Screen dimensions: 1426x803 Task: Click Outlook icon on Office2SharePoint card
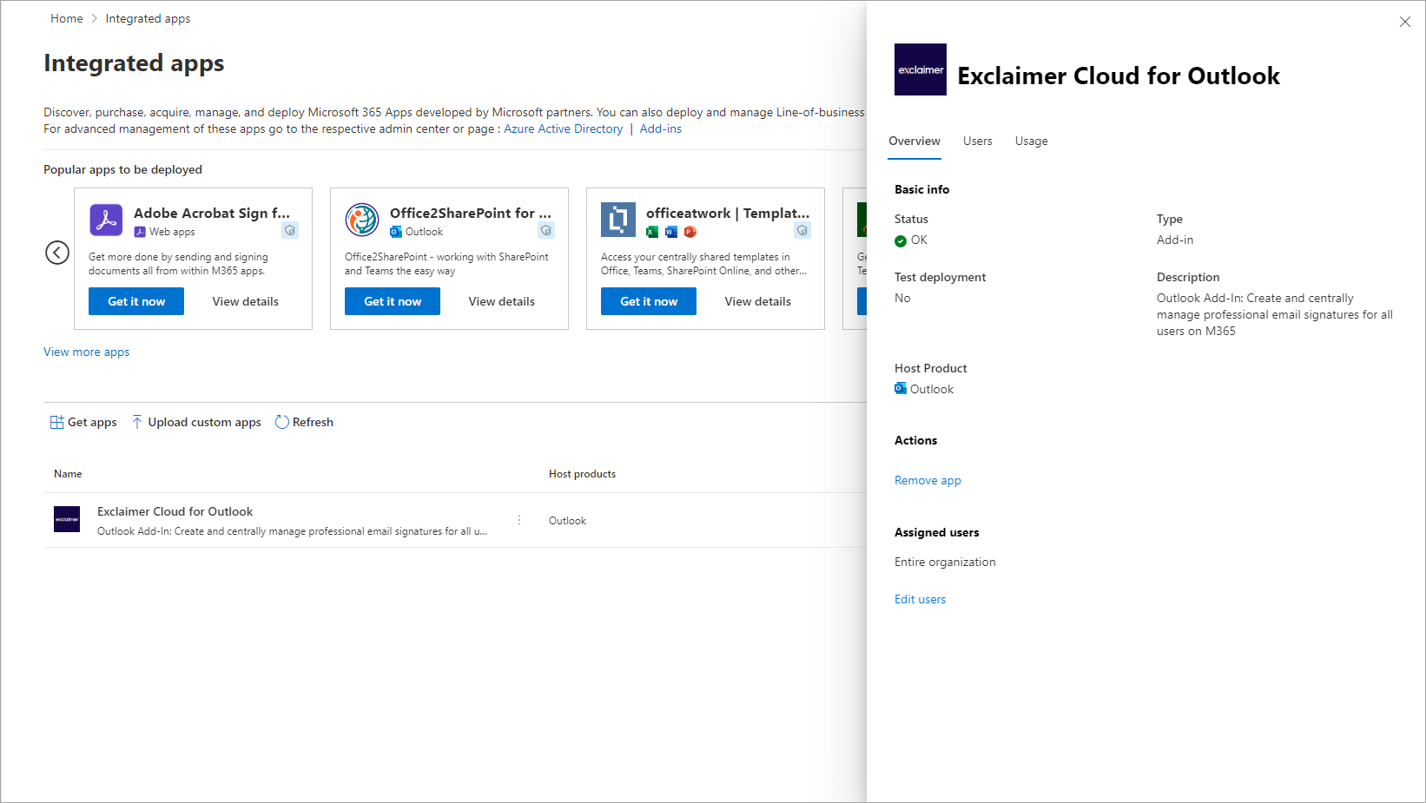pos(396,232)
